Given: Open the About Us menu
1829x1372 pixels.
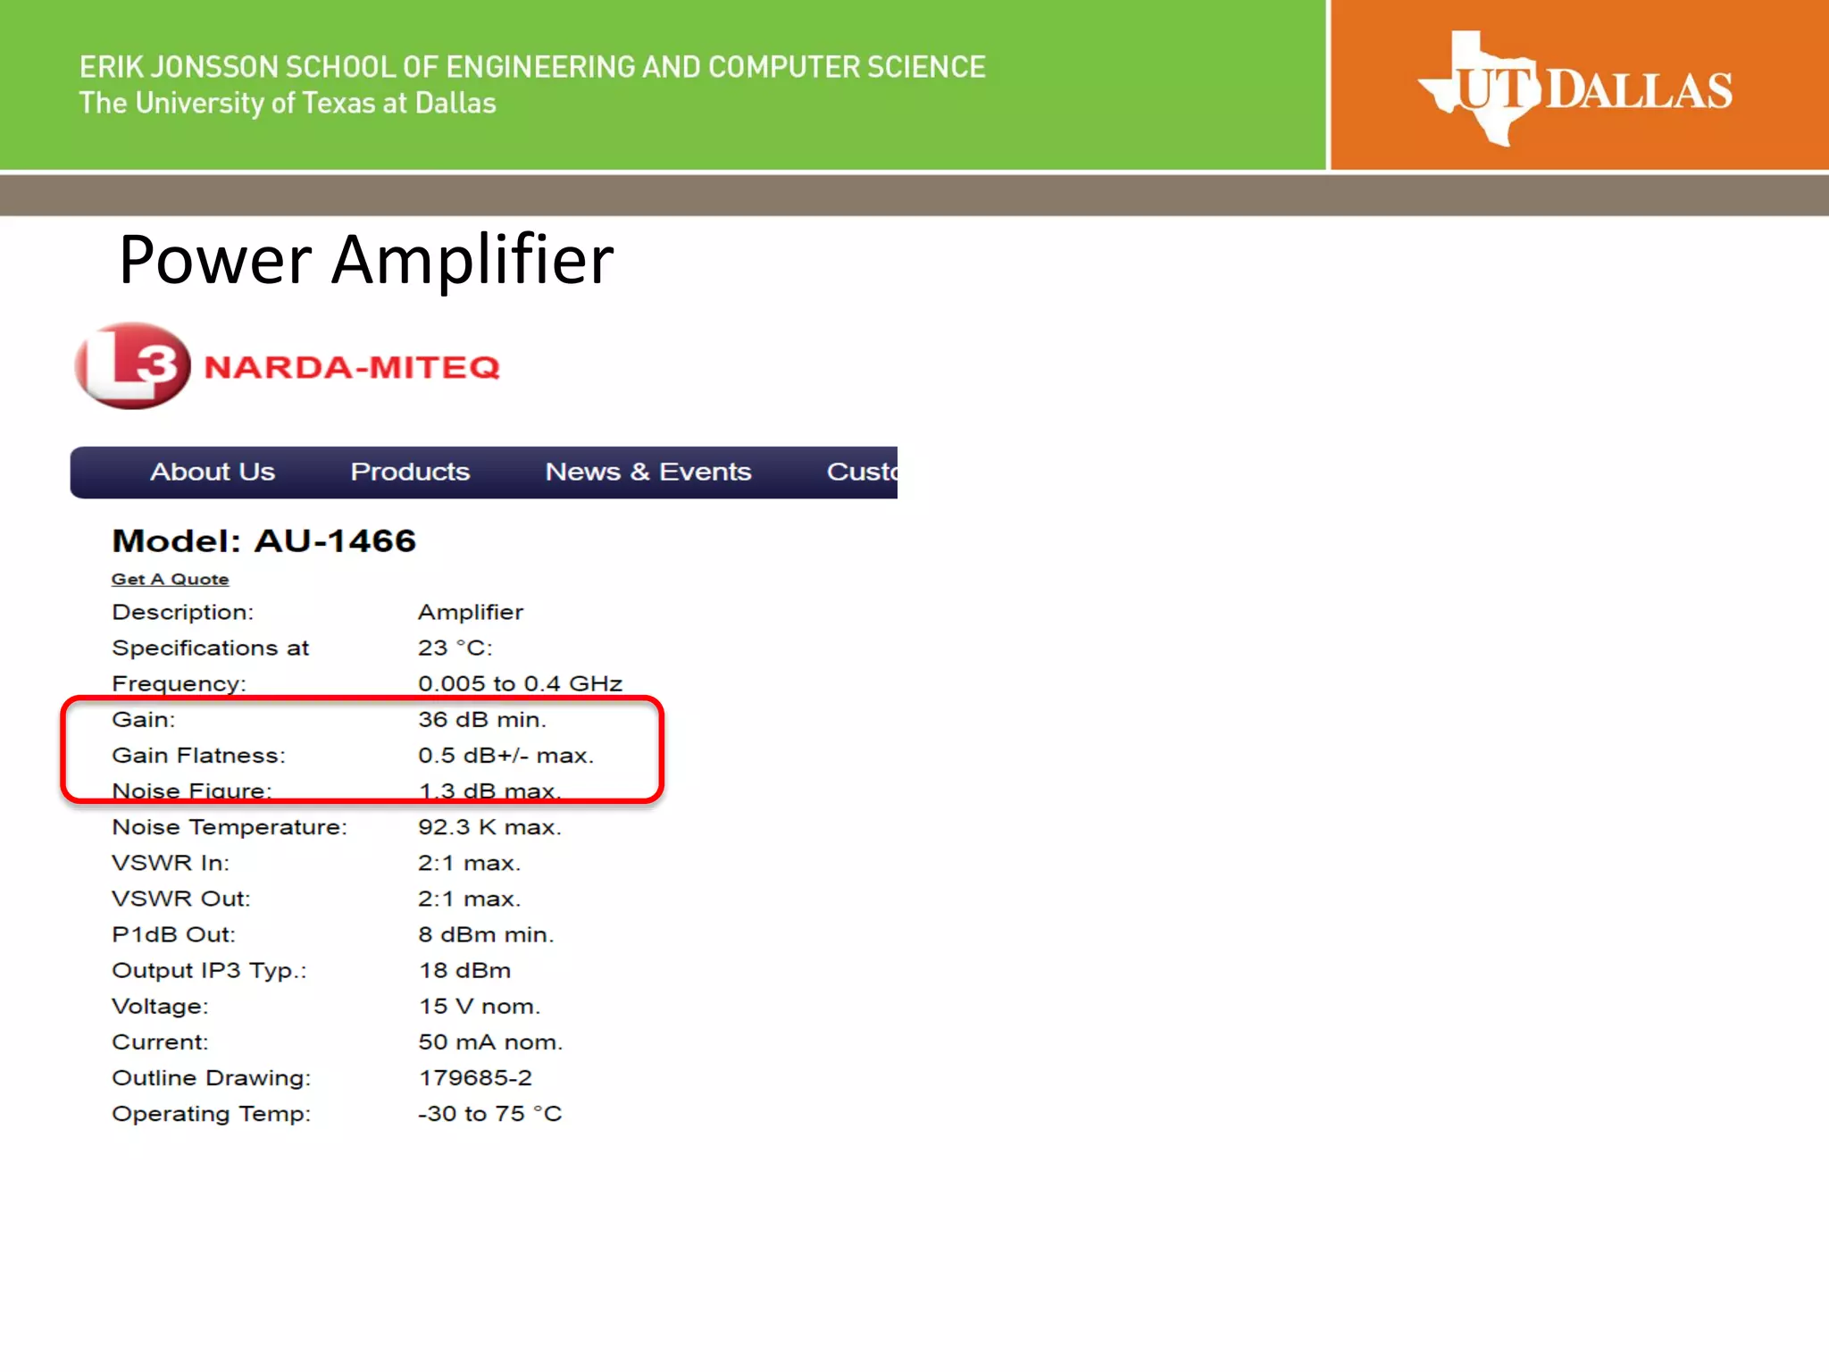Looking at the screenshot, I should 213,472.
